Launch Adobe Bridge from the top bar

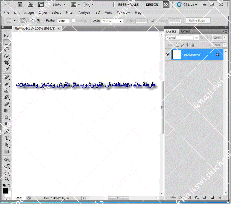tap(20, 5)
